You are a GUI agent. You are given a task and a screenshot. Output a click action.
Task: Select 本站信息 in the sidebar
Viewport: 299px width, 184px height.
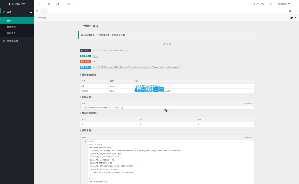tap(11, 33)
